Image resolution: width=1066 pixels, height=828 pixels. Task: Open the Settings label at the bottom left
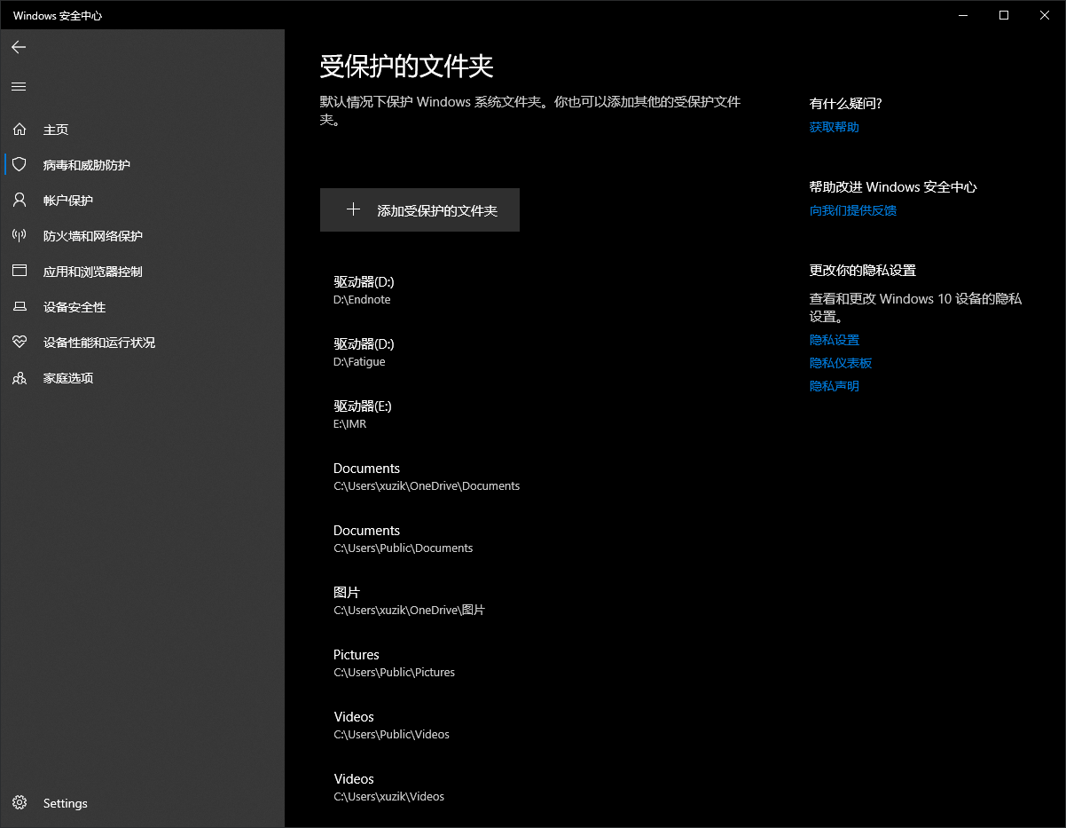(x=66, y=803)
